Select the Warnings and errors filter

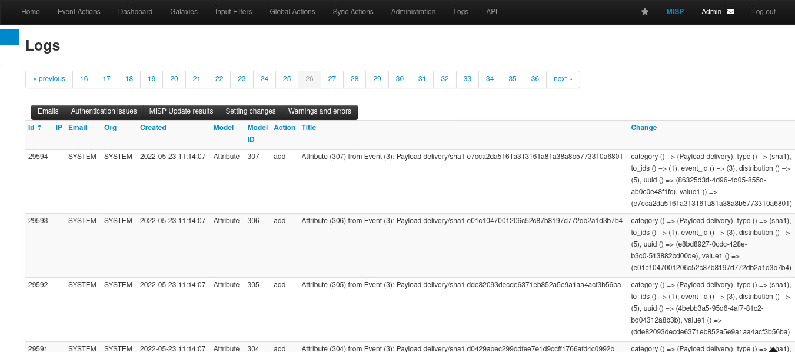click(320, 112)
